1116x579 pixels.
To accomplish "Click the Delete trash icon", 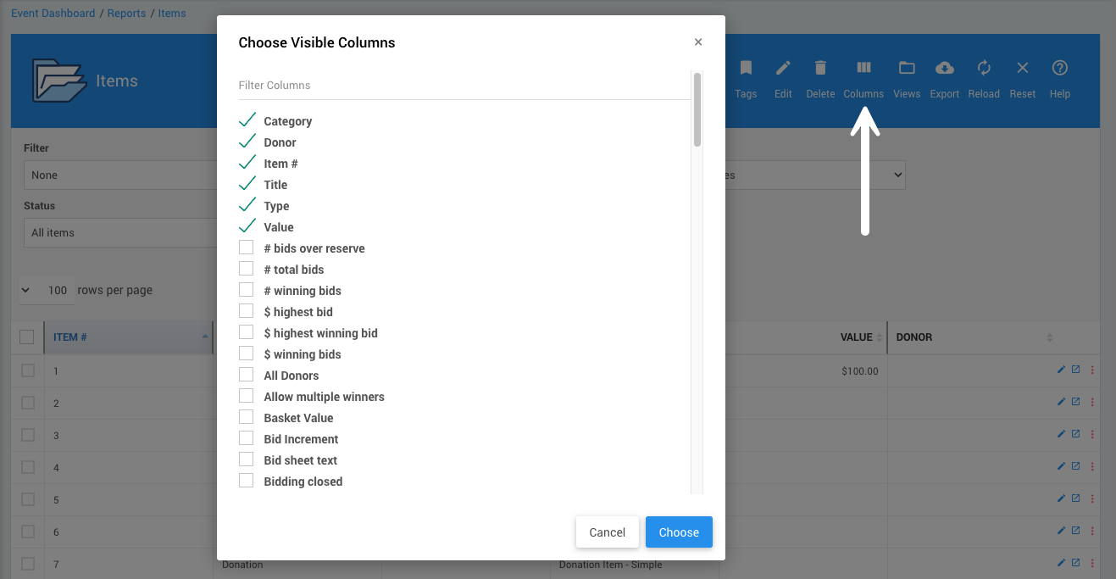I will click(820, 68).
